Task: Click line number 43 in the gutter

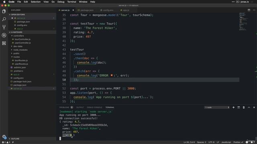Action: point(64,50)
